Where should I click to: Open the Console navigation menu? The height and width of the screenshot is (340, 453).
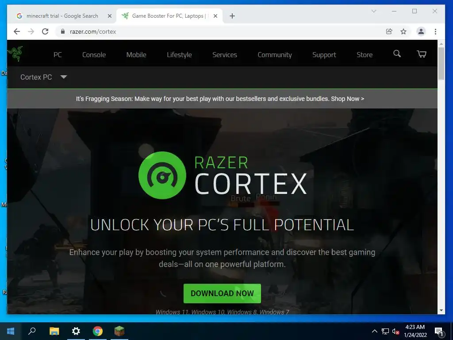pos(94,54)
